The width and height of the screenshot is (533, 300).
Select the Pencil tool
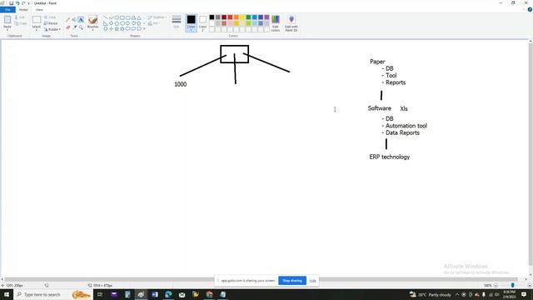68,20
